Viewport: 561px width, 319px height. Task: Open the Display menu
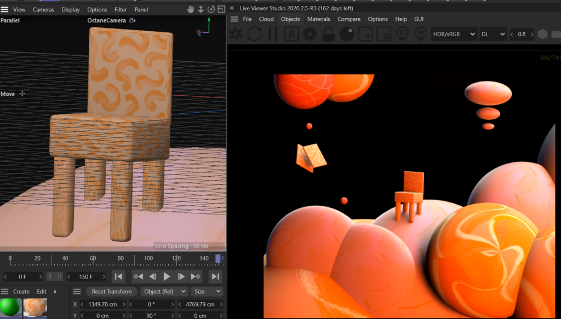[71, 9]
